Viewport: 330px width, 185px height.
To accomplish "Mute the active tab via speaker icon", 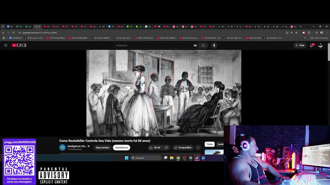I will pyautogui.click(x=36, y=26).
